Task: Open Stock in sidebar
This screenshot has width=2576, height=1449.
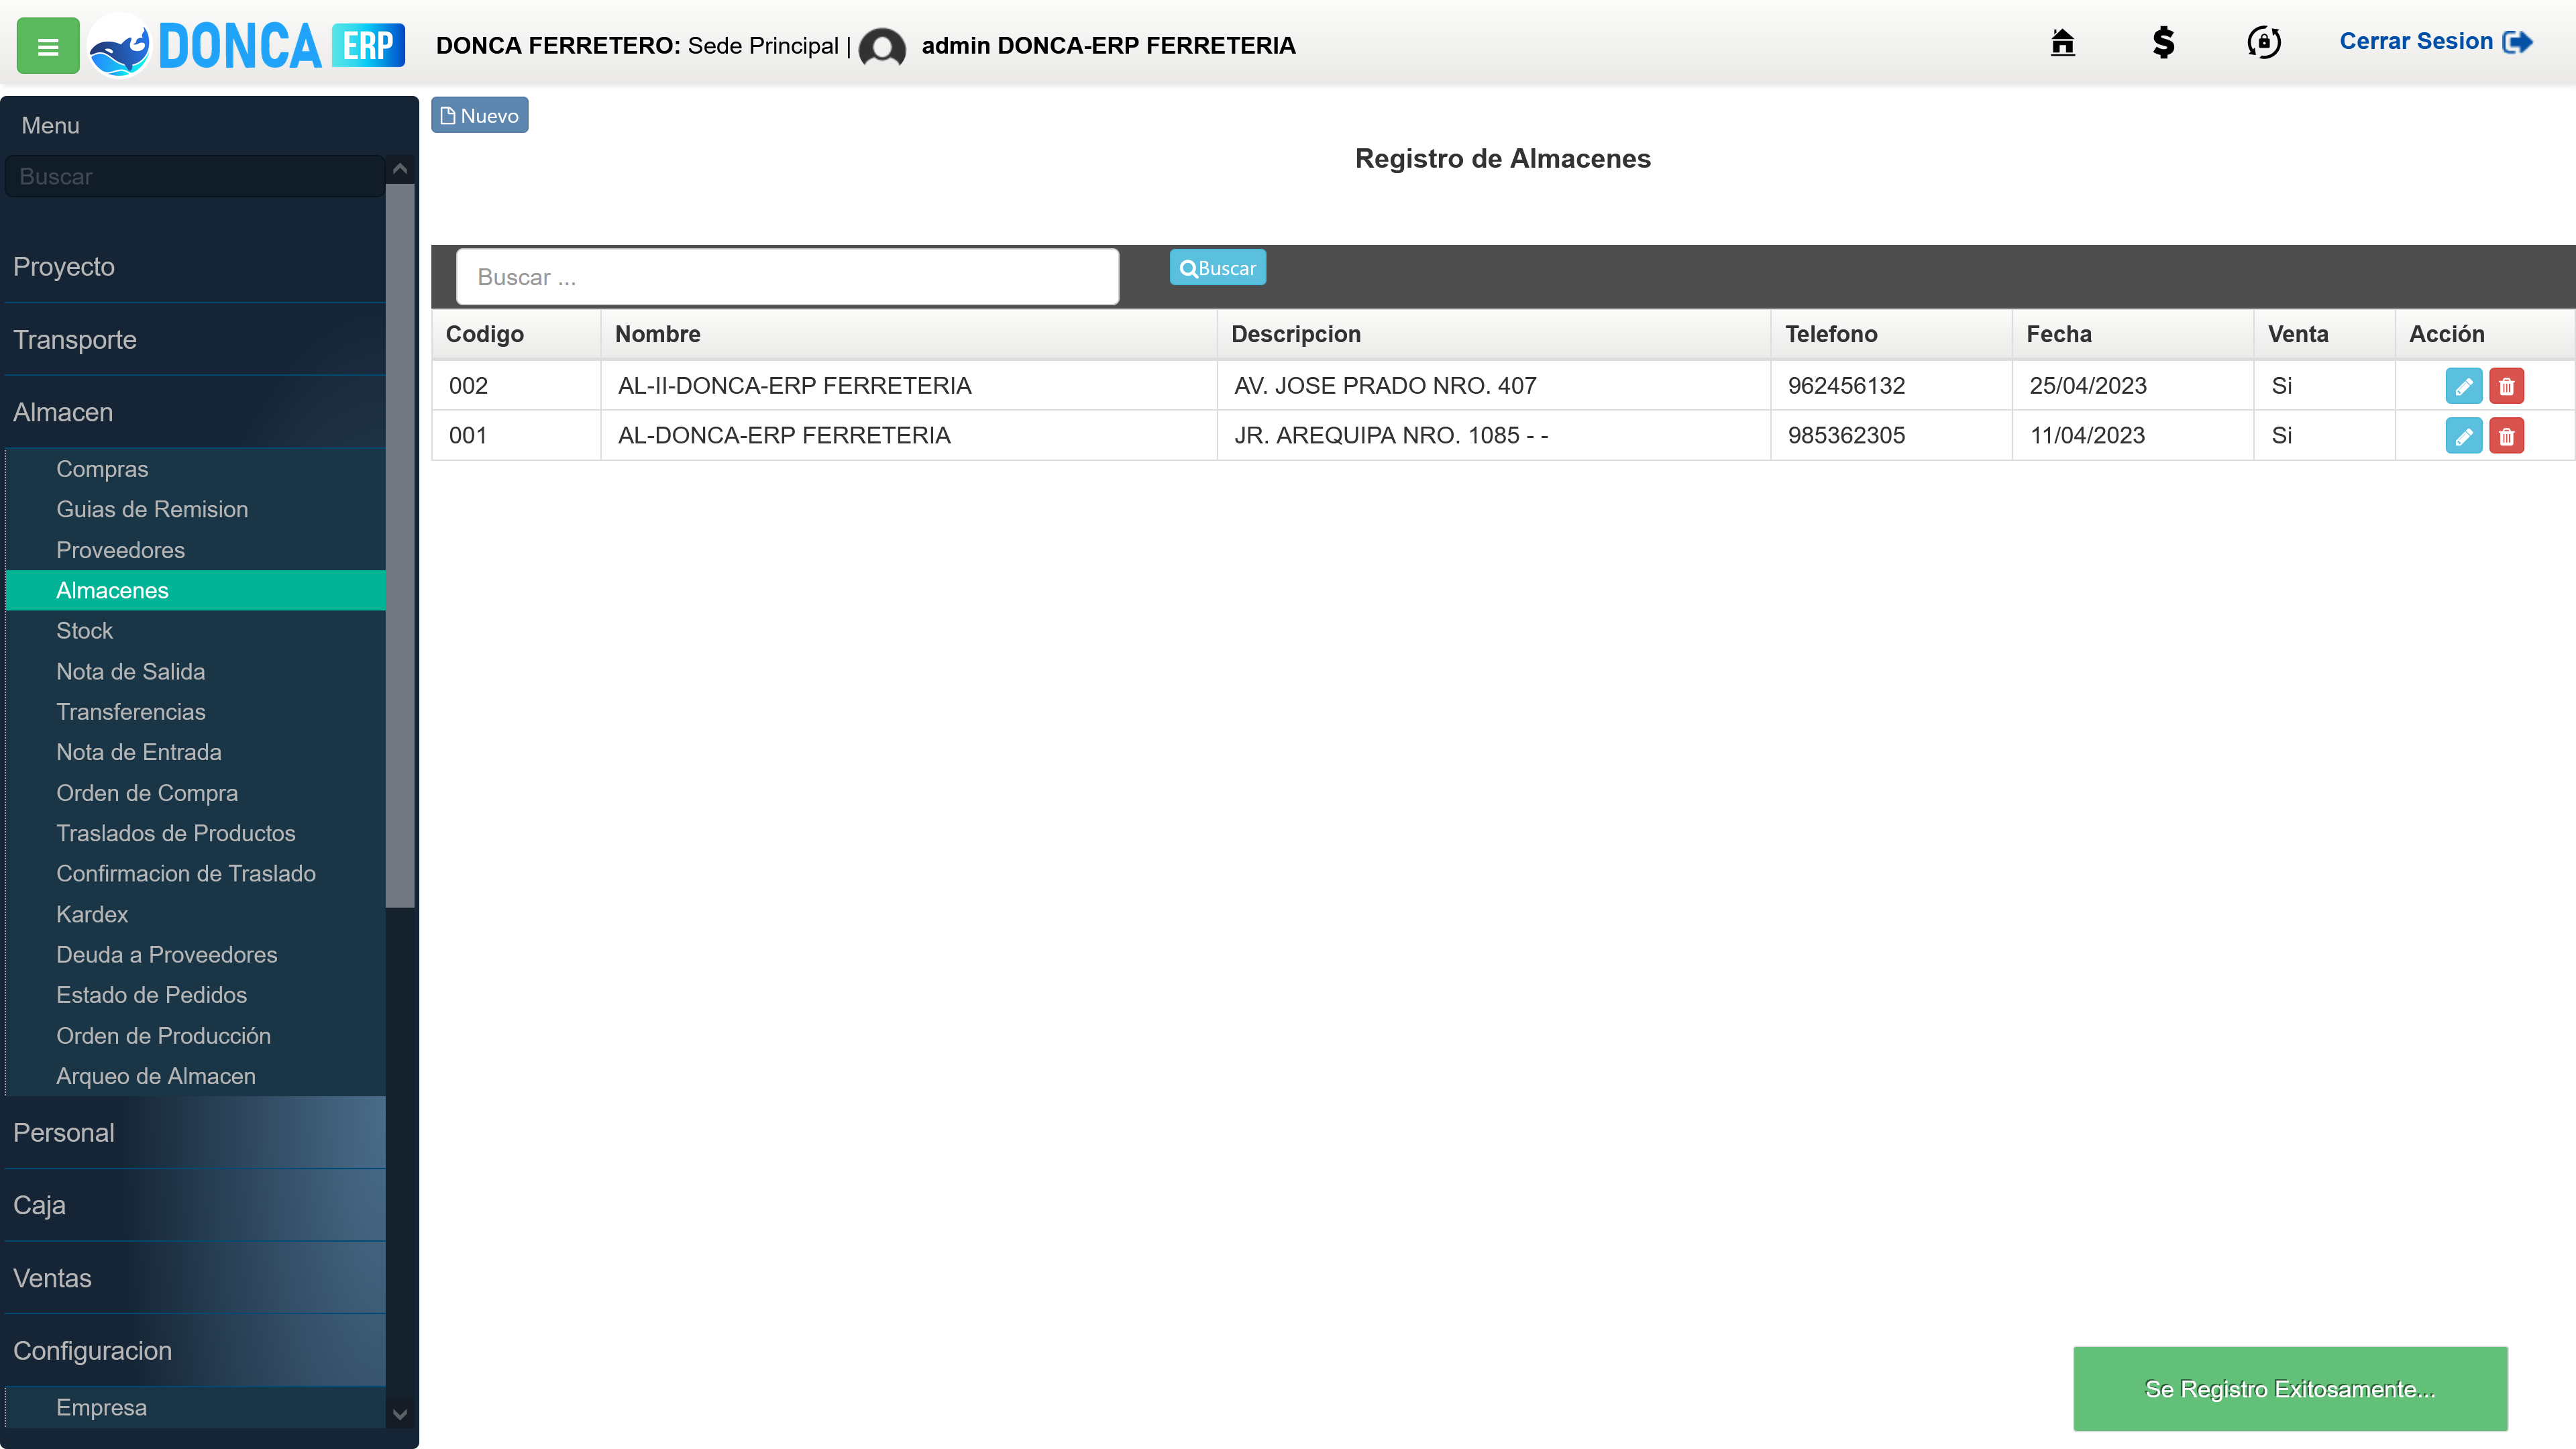Action: tap(195, 631)
